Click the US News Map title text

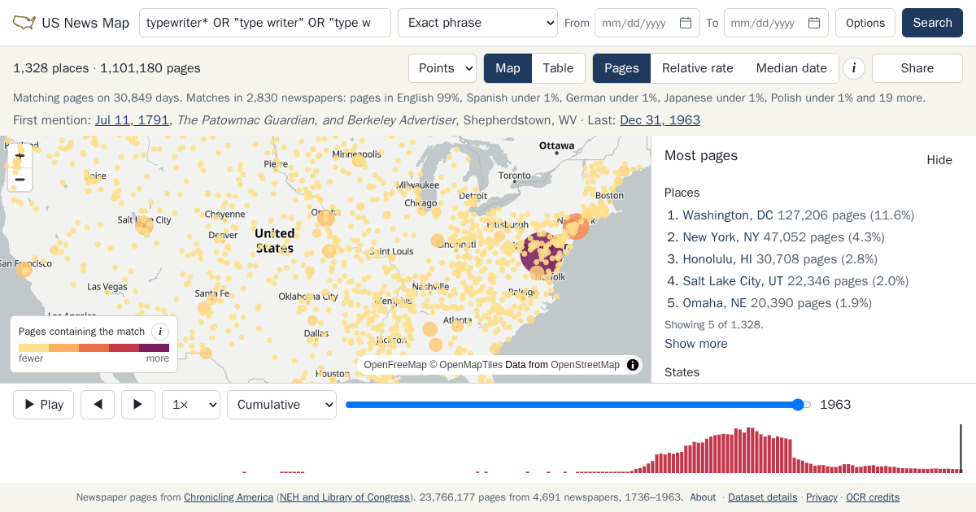coord(85,23)
